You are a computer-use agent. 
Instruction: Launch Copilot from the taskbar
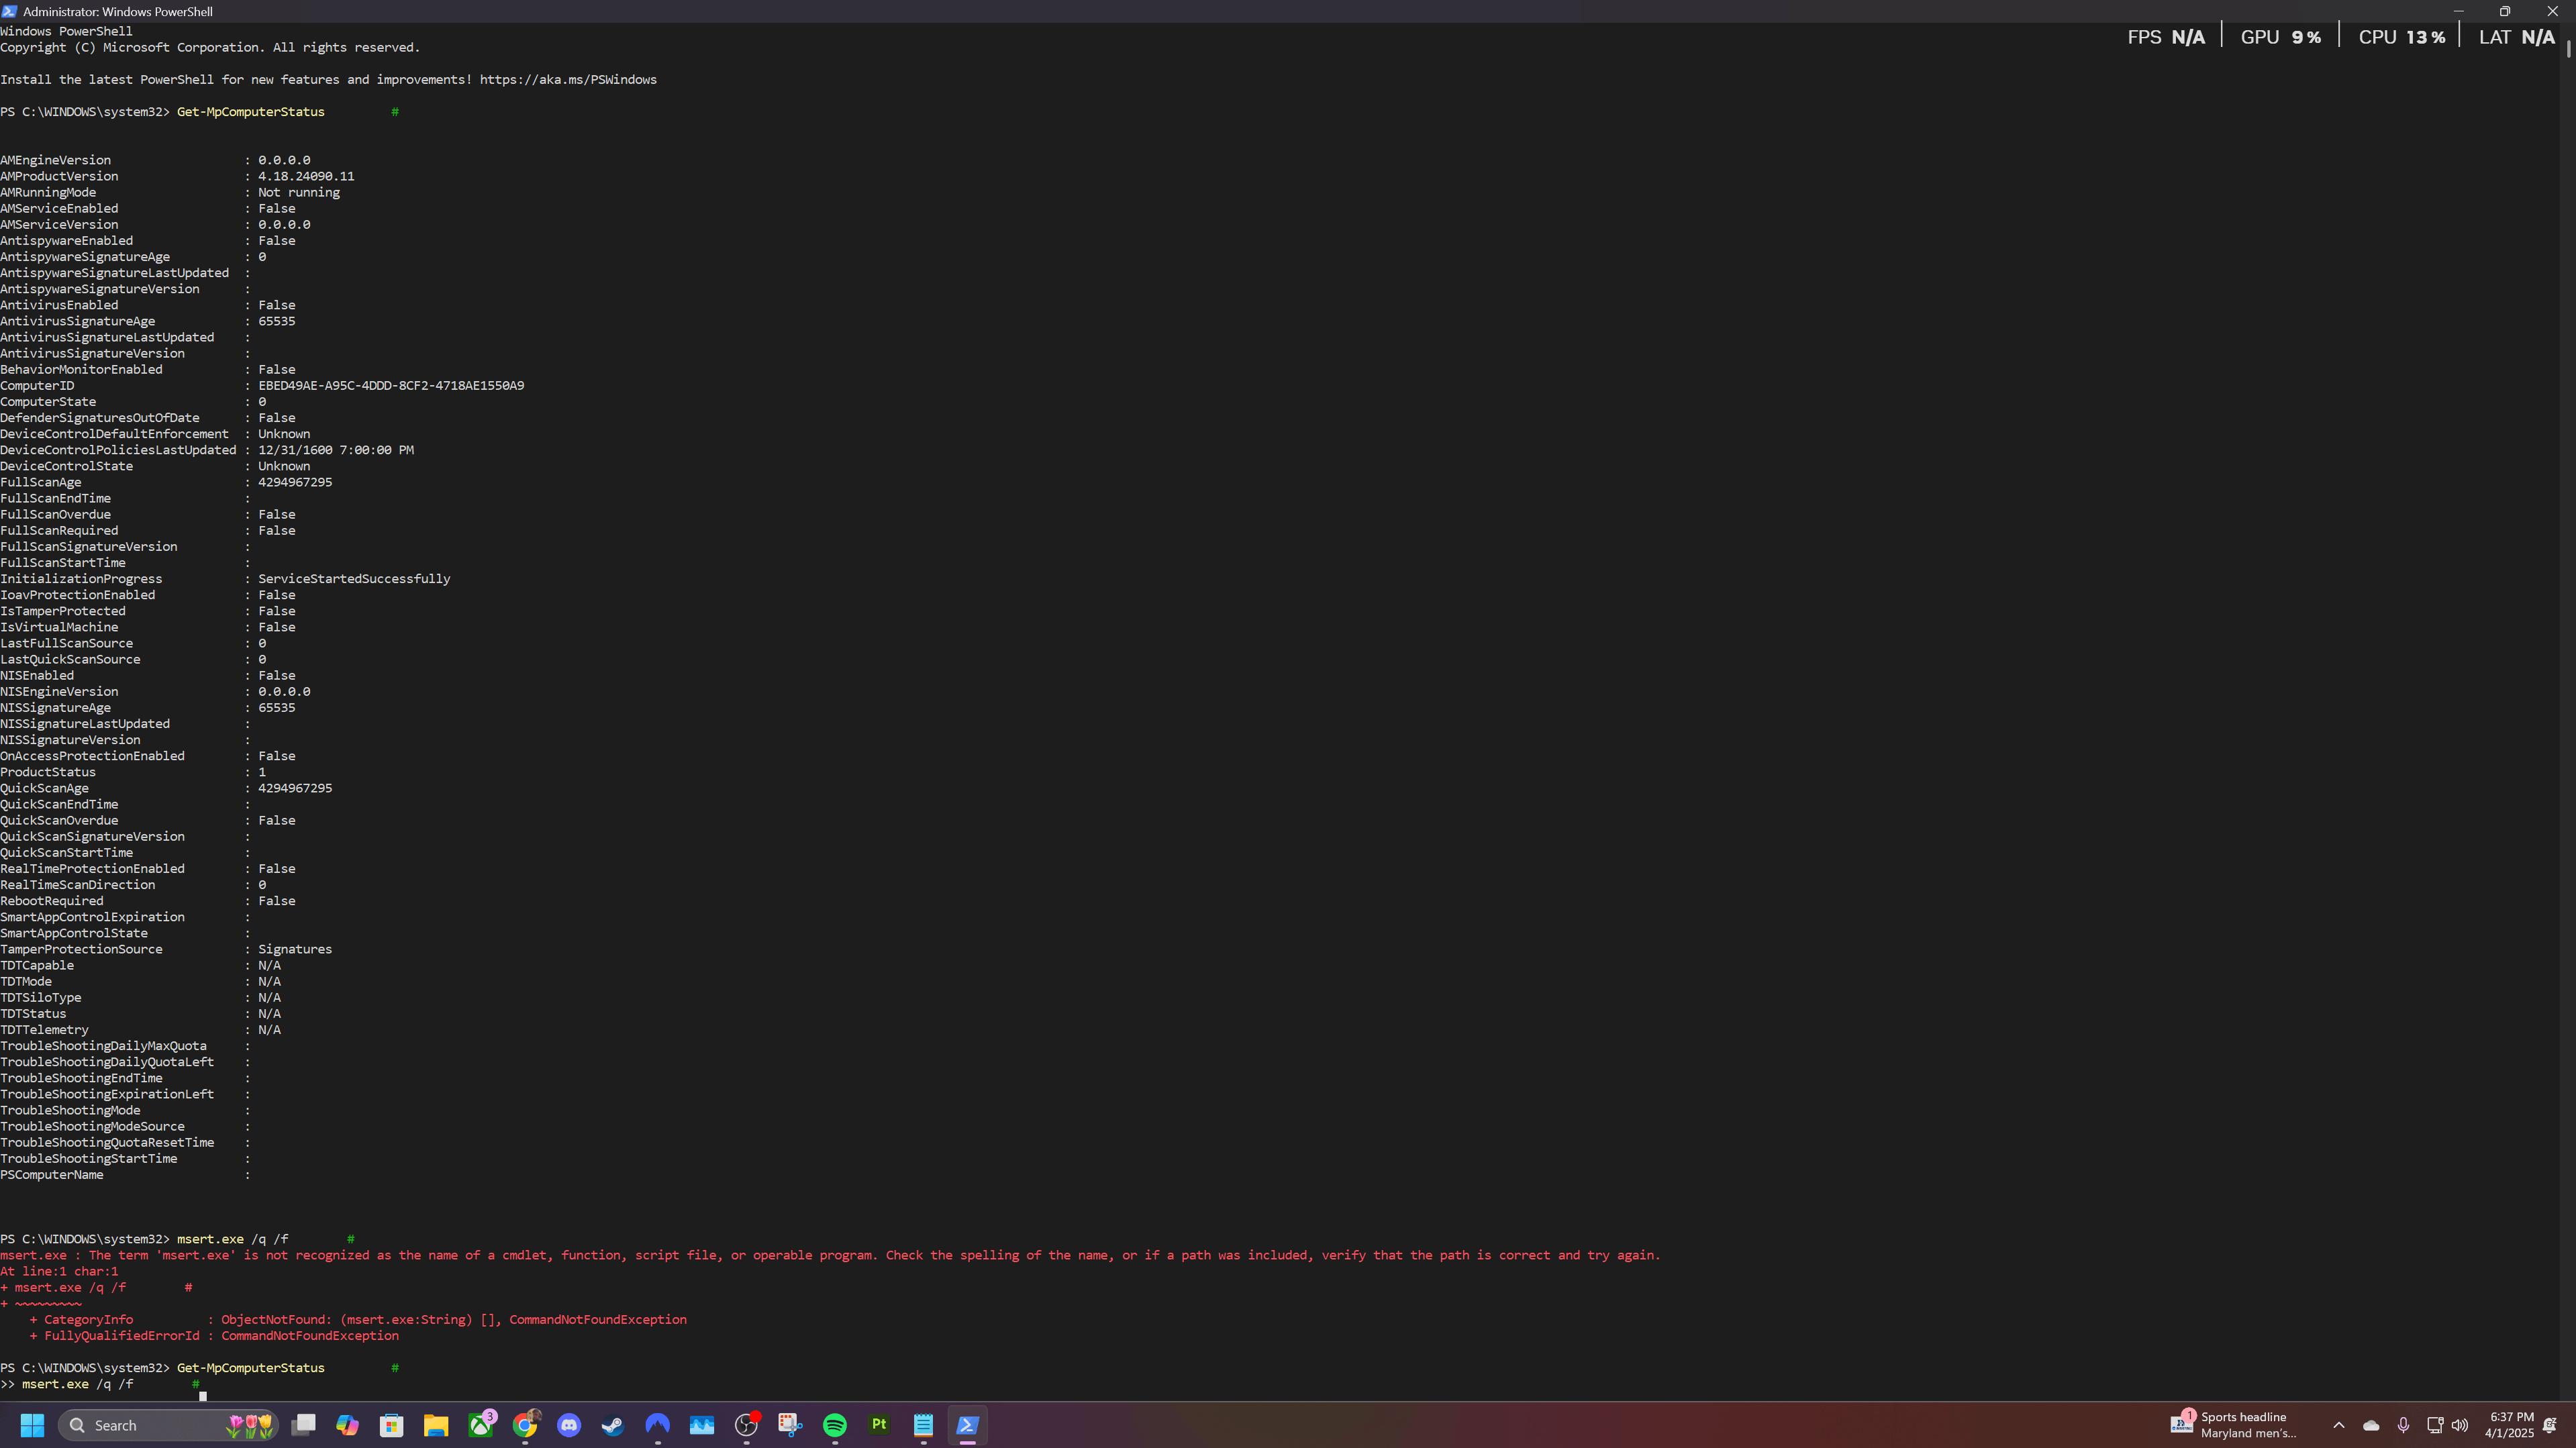347,1425
